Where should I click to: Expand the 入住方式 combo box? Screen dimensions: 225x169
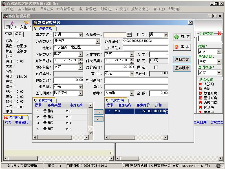132,54
